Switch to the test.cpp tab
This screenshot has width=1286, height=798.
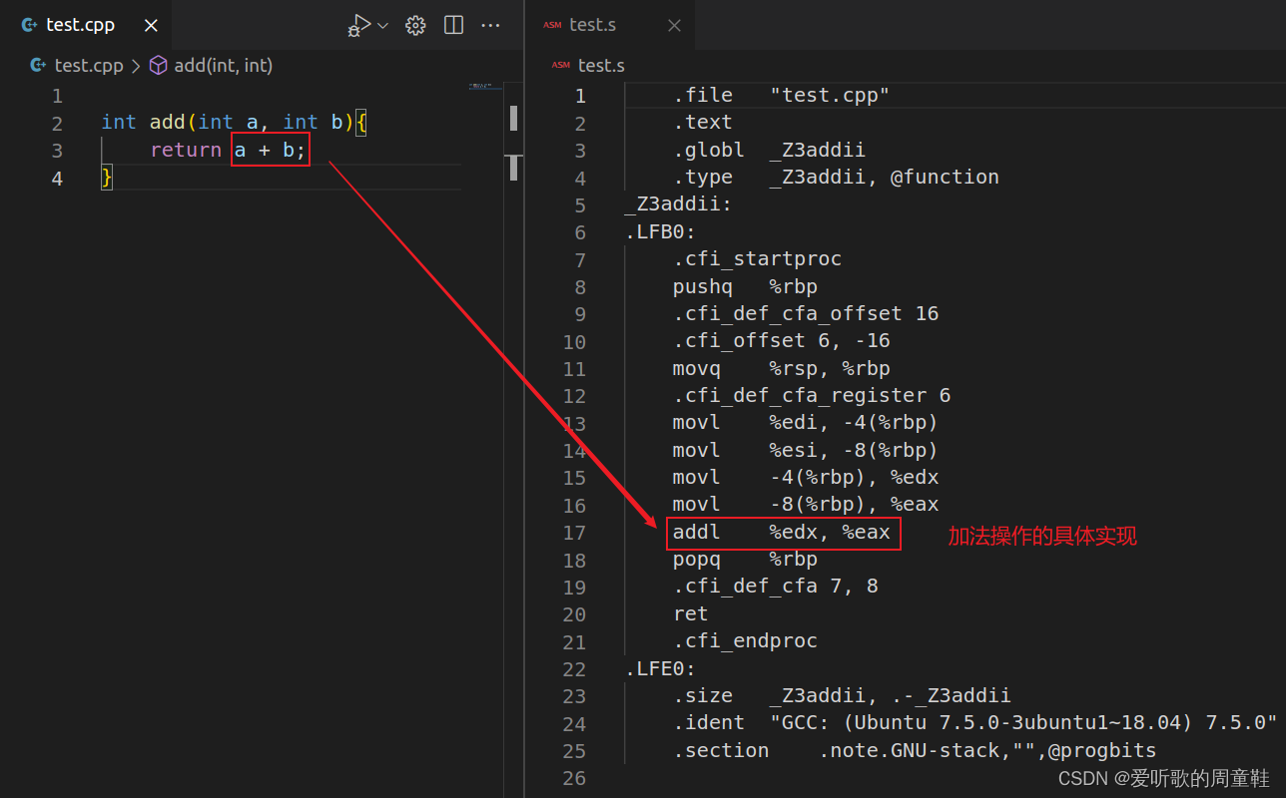pos(86,25)
